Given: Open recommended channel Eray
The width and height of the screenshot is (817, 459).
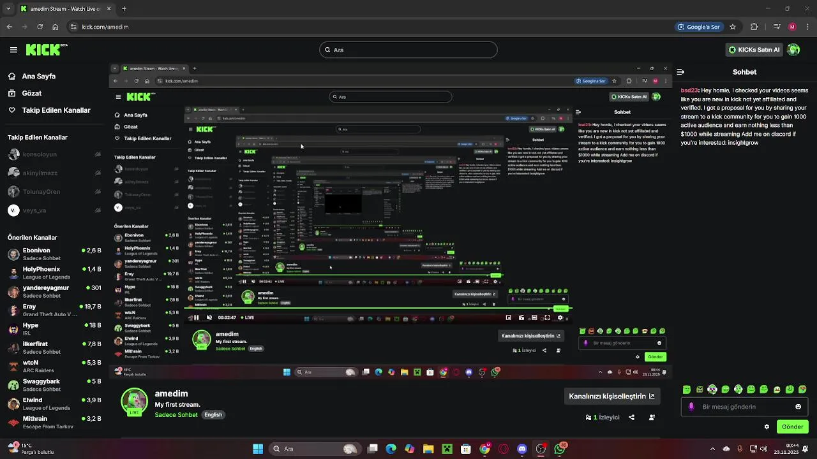Looking at the screenshot, I should tap(54, 310).
